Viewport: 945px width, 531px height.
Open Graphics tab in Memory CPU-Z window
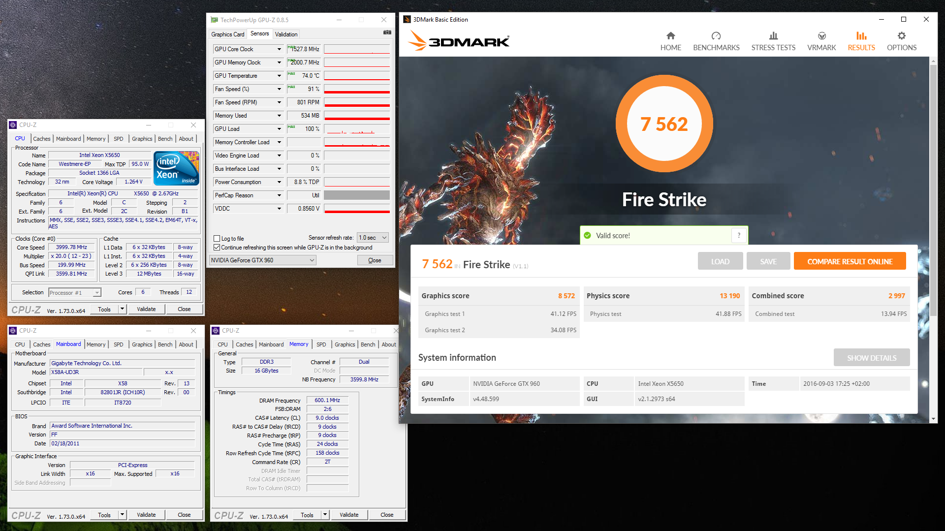tap(345, 344)
